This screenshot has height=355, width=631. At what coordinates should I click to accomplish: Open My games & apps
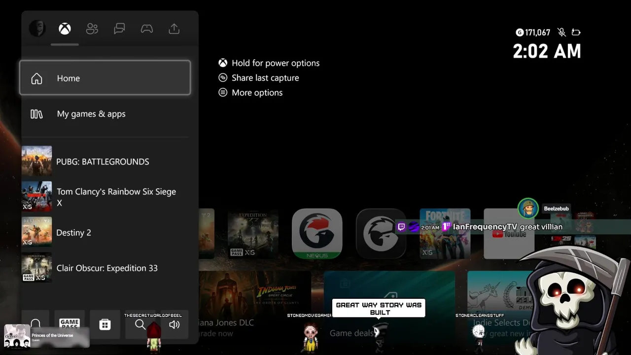[105, 114]
